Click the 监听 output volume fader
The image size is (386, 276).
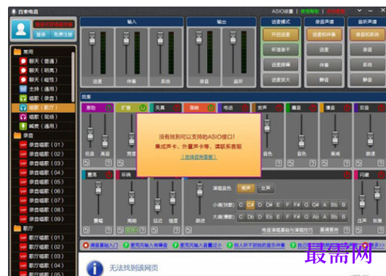tap(233, 39)
